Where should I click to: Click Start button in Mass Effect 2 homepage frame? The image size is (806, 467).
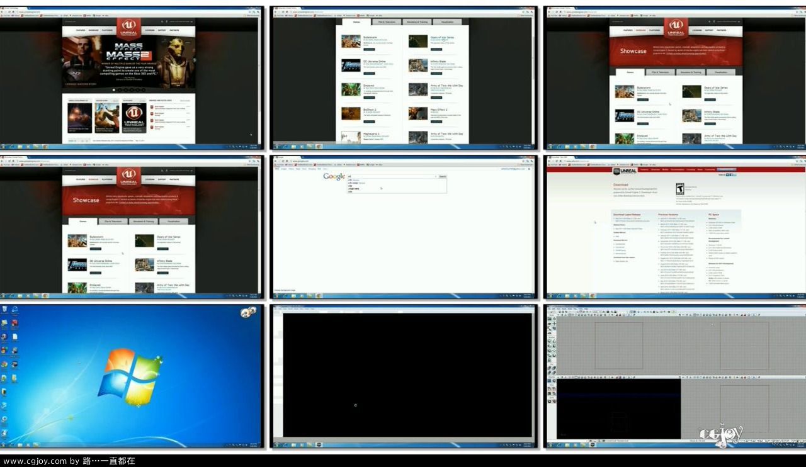(x=4, y=147)
